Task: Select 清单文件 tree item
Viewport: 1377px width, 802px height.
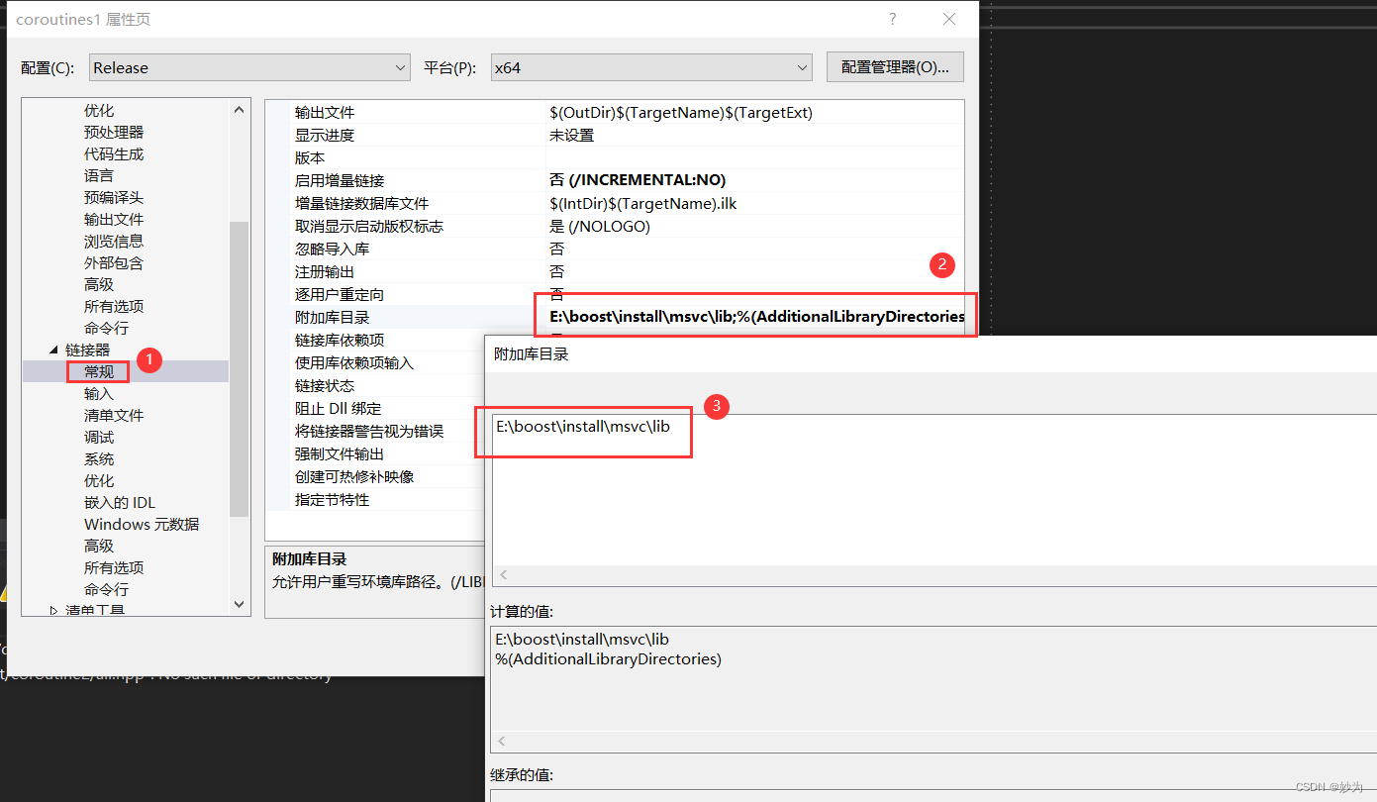Action: pos(114,415)
